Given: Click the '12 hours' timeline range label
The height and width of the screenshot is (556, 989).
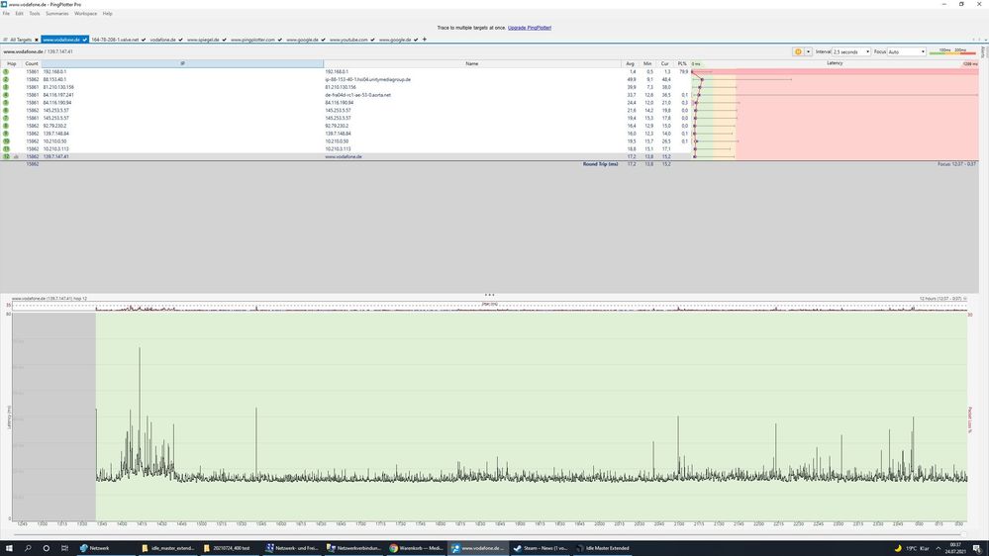Looking at the screenshot, I should 940,299.
